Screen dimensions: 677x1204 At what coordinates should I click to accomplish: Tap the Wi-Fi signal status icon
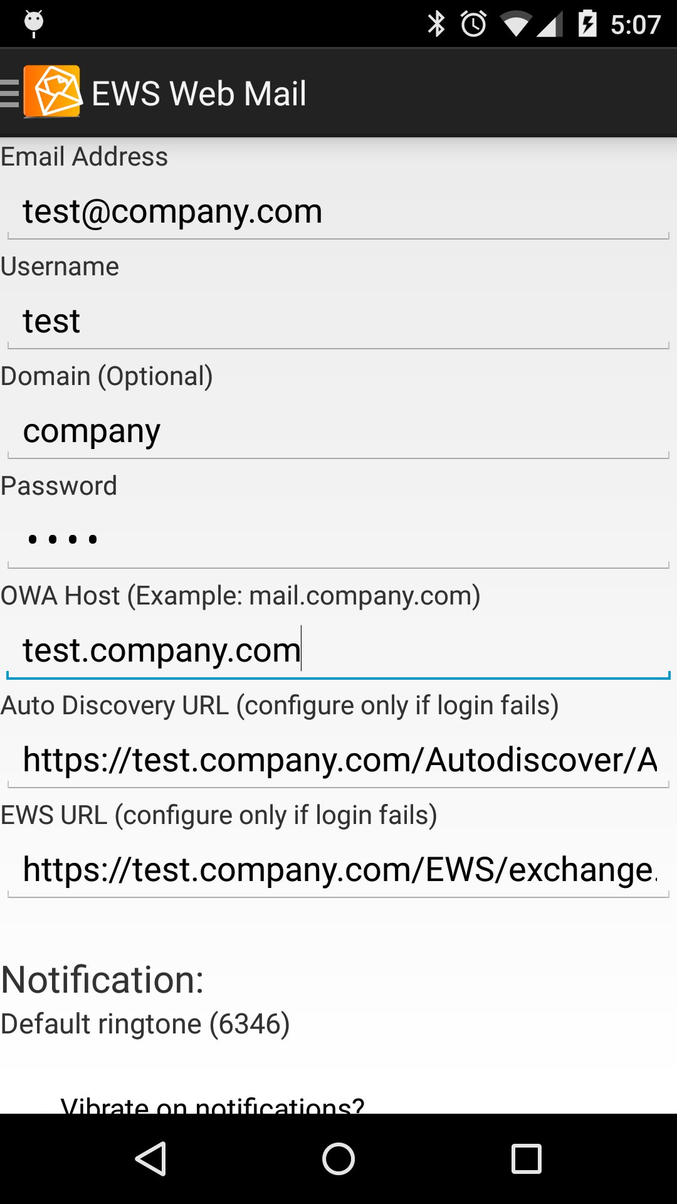(x=515, y=24)
